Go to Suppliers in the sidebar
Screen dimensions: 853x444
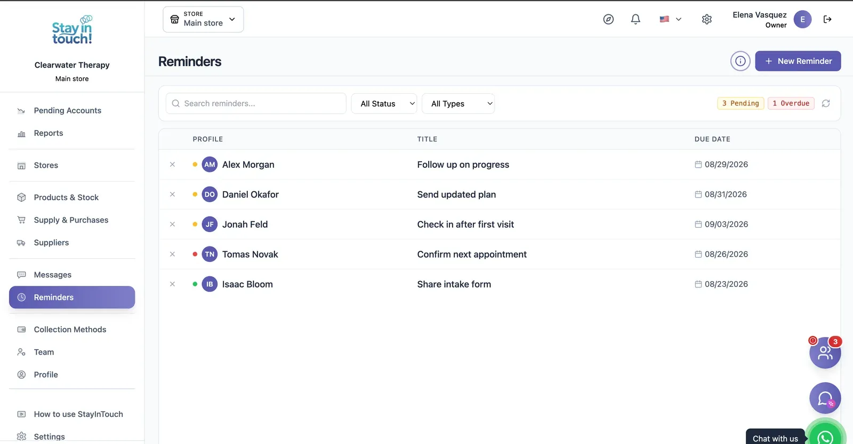tap(72, 243)
